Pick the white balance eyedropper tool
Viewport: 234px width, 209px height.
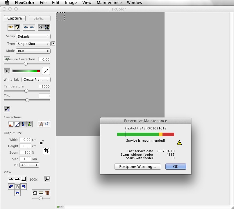click(46, 71)
